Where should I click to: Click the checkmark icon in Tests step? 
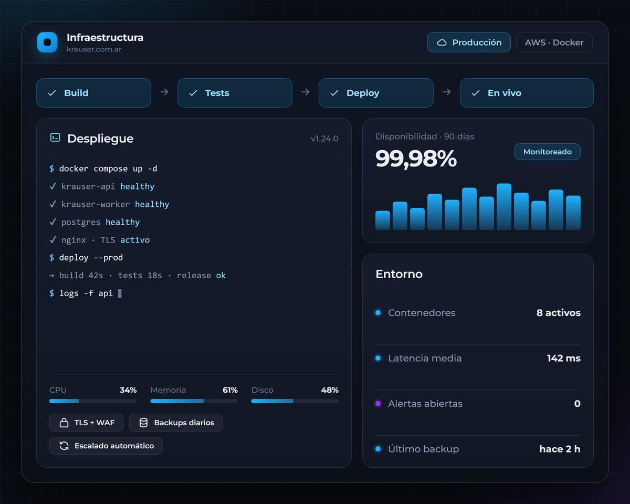(x=193, y=93)
